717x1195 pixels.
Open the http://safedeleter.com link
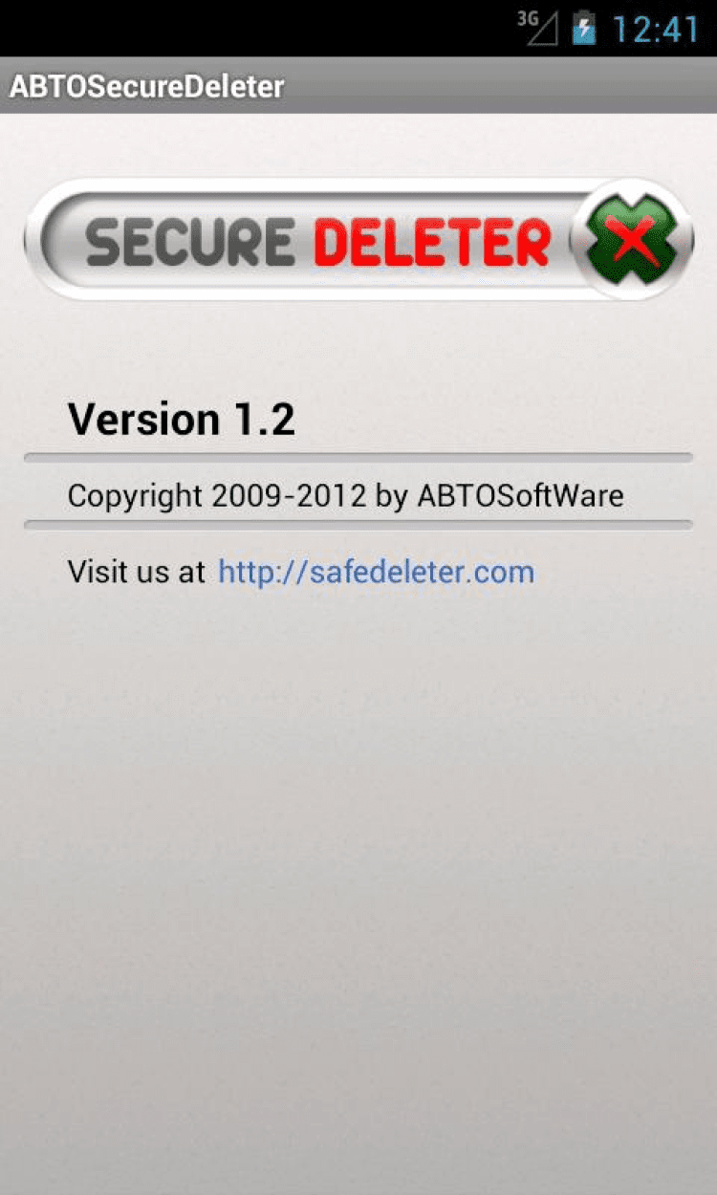coord(376,572)
